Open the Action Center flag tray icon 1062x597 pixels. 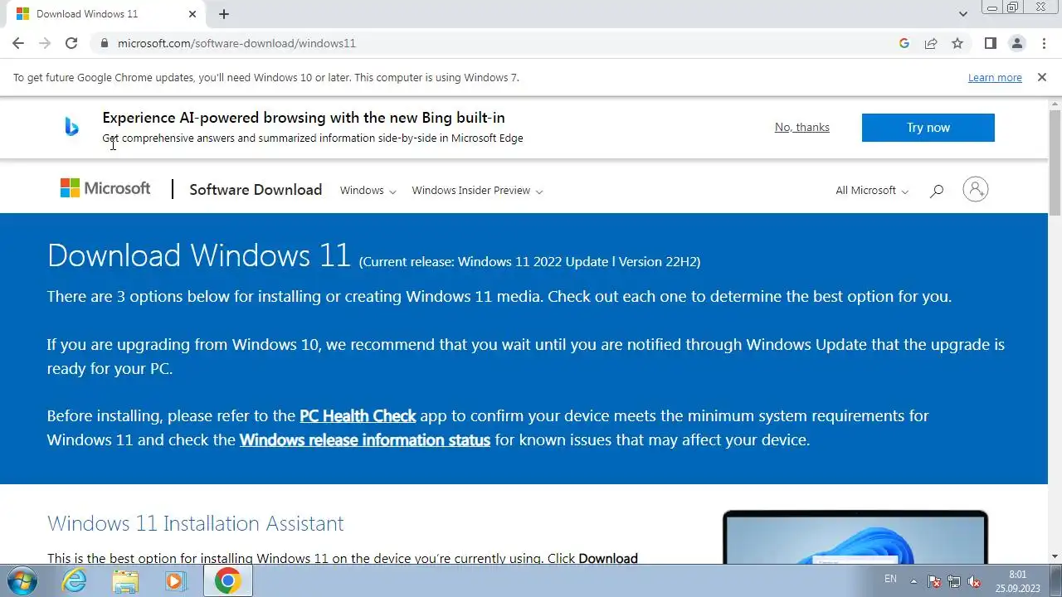[x=933, y=581]
